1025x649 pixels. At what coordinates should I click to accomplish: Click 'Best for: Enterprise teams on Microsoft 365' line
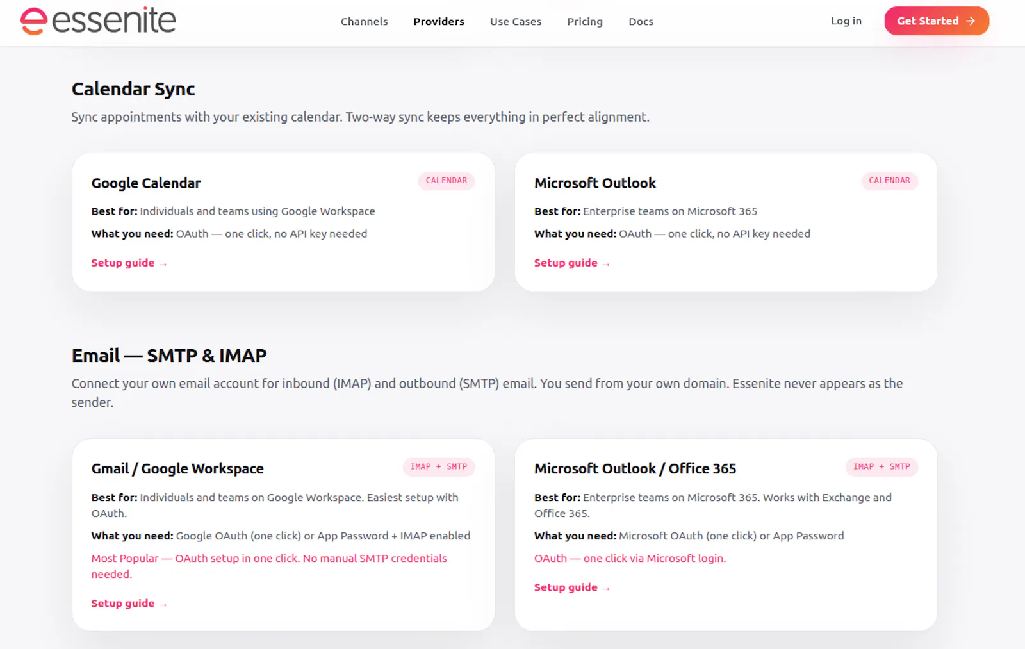click(x=646, y=211)
